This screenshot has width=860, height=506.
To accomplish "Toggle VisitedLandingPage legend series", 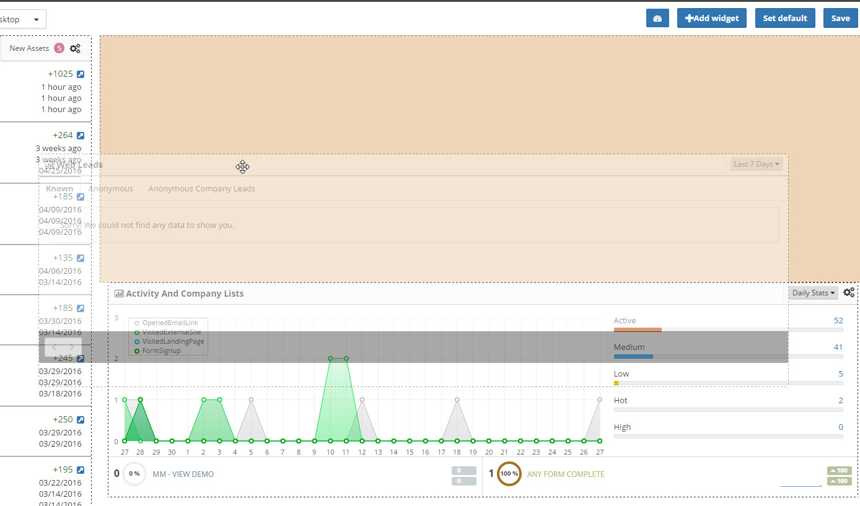I will point(169,342).
